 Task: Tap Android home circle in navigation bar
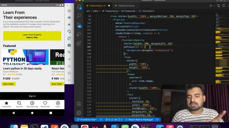[32, 113]
